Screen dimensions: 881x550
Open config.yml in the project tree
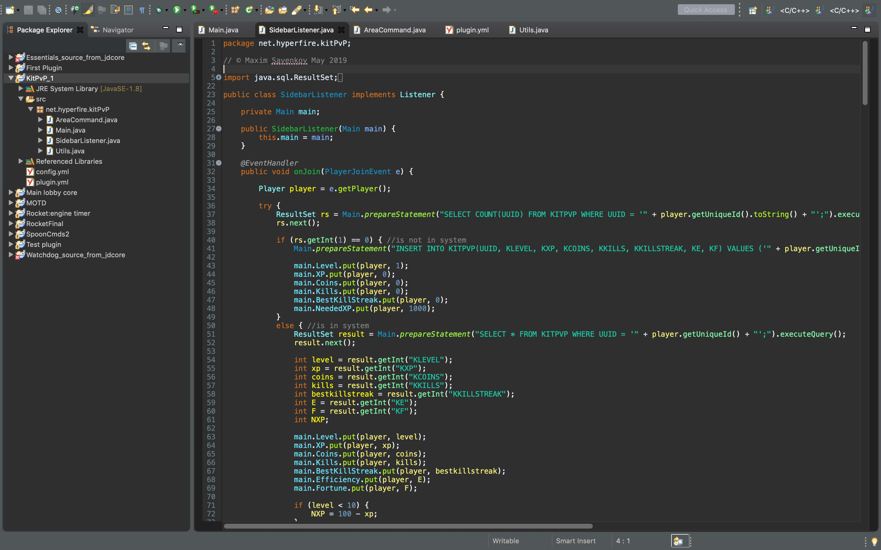[52, 172]
